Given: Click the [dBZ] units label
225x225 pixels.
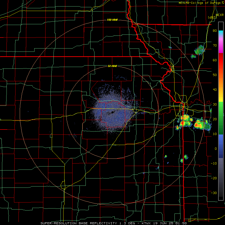Looking at the screenshot, I should point(212,17).
